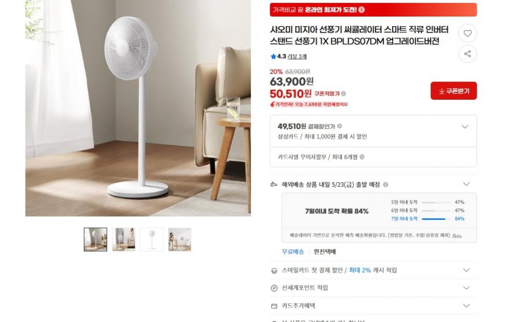The height and width of the screenshot is (322, 513).
Task: Click the heart wishlist icon
Action: point(467,33)
